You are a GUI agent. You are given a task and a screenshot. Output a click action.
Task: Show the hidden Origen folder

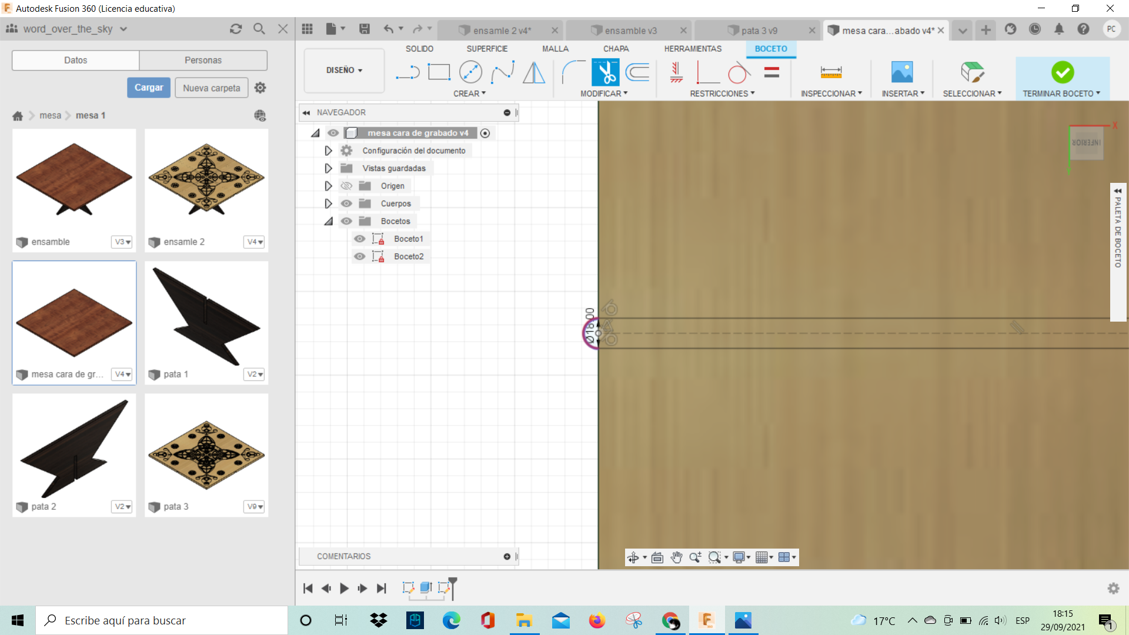coord(346,186)
